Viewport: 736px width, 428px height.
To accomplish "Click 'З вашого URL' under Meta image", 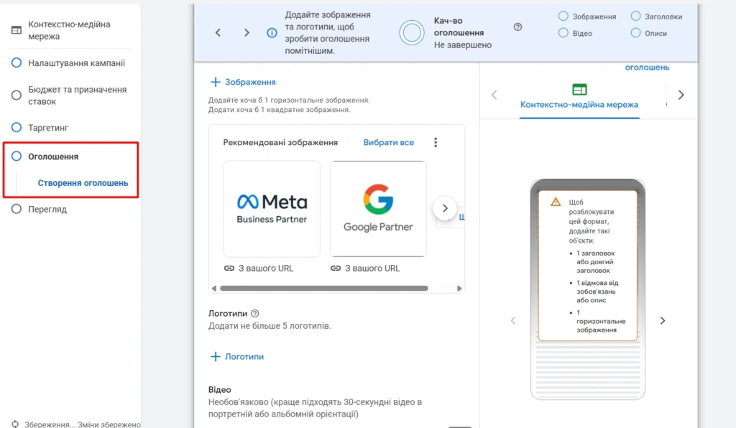I will 266,269.
